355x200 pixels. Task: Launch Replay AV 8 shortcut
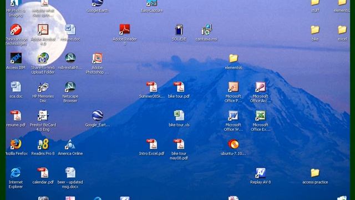tap(260, 173)
